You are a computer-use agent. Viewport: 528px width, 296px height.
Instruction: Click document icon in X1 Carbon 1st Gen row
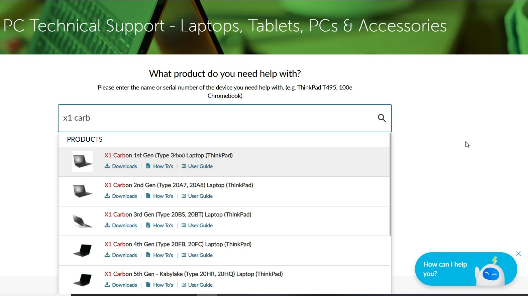[x=148, y=166]
